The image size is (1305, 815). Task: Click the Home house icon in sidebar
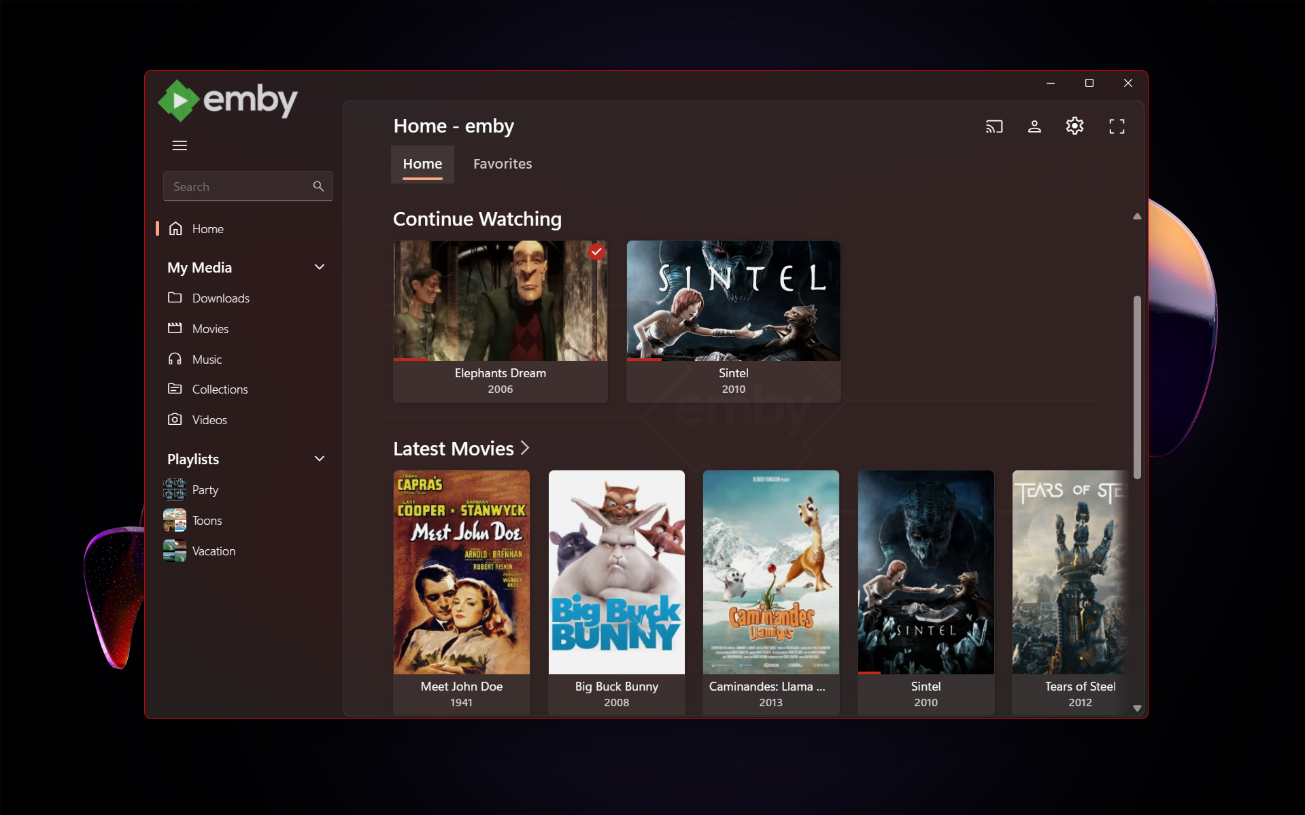pos(175,228)
